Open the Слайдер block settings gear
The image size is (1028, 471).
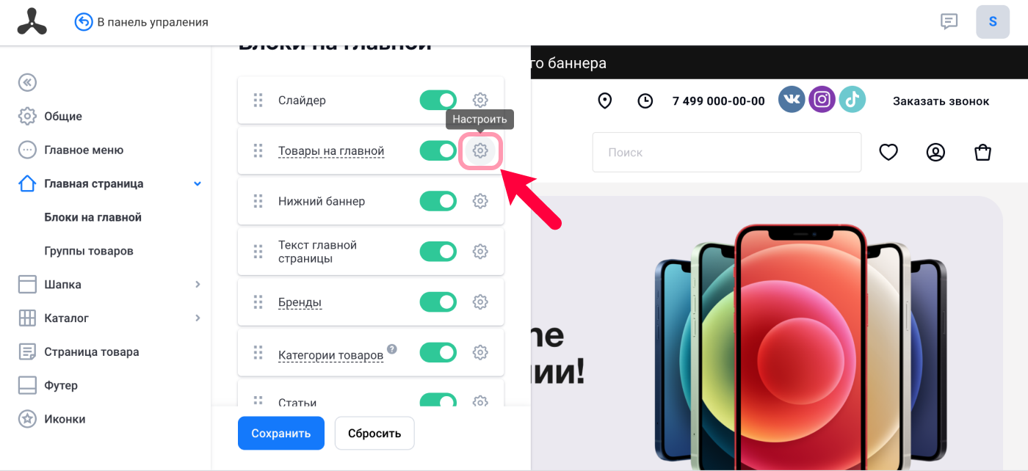[479, 100]
